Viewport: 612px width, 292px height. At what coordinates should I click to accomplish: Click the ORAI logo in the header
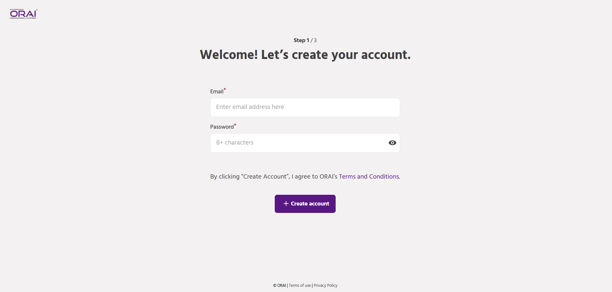click(x=23, y=14)
